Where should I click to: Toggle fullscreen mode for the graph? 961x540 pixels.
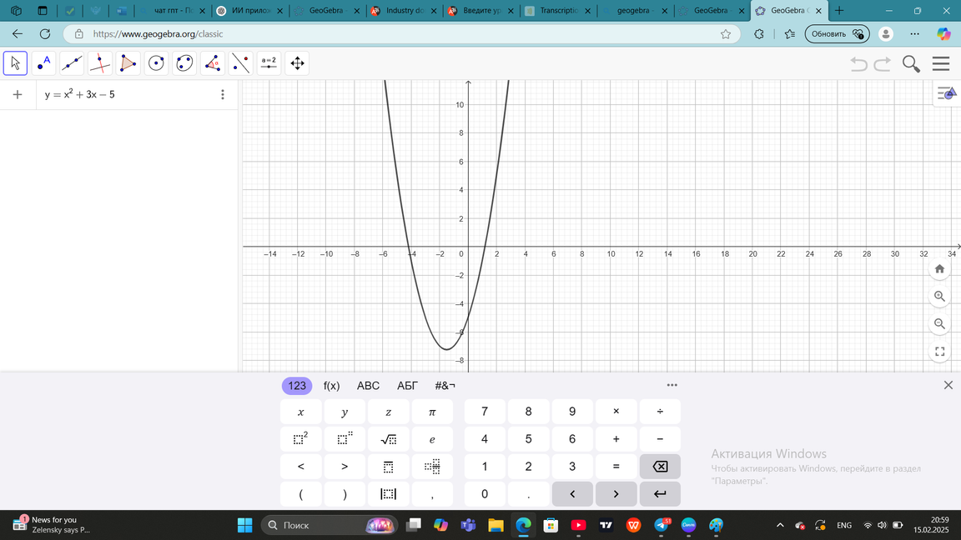939,352
